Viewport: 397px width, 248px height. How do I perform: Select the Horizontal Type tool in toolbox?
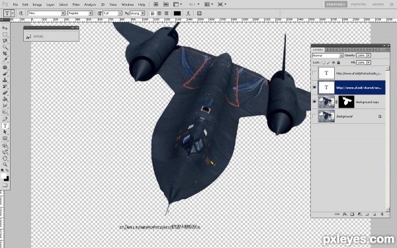pos(5,126)
